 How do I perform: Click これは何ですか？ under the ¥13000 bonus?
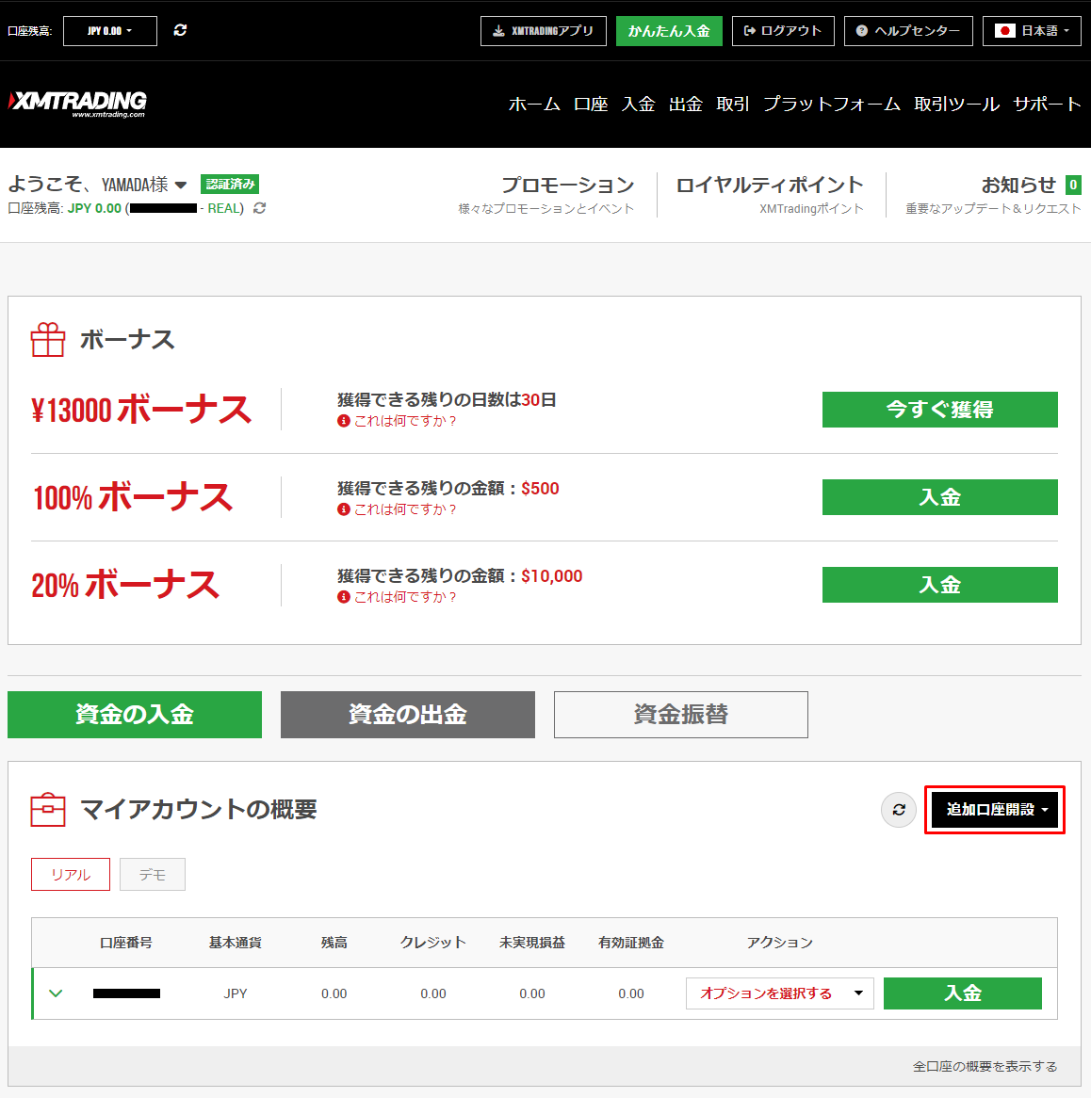(405, 421)
